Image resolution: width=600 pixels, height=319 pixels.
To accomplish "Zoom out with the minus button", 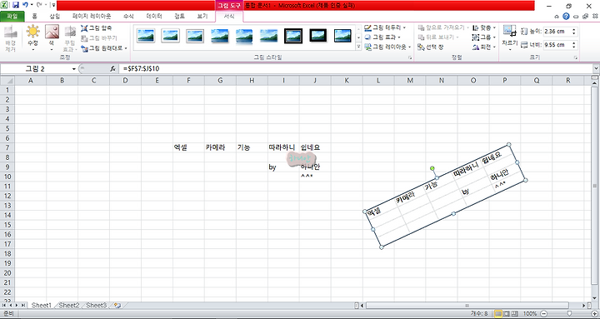I will tap(543, 314).
